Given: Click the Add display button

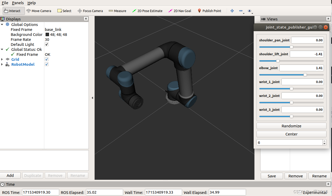Looking at the screenshot, I should pyautogui.click(x=10, y=176).
